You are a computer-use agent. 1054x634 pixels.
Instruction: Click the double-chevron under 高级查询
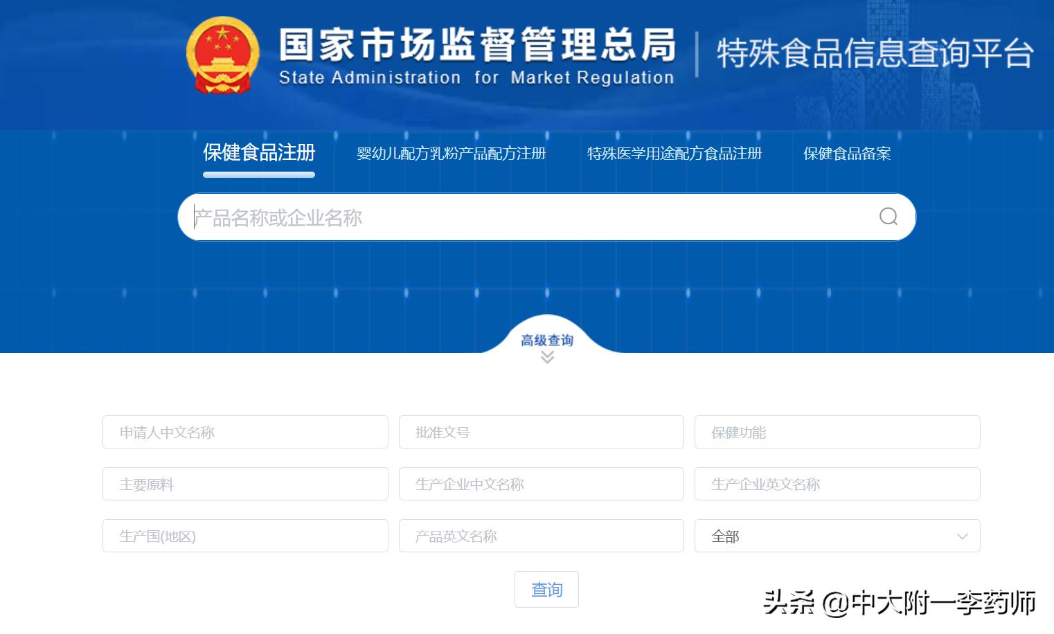pos(548,357)
